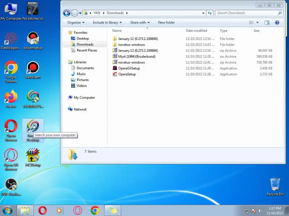
Task: Launch Opera from the taskbar
Action: [x=43, y=210]
